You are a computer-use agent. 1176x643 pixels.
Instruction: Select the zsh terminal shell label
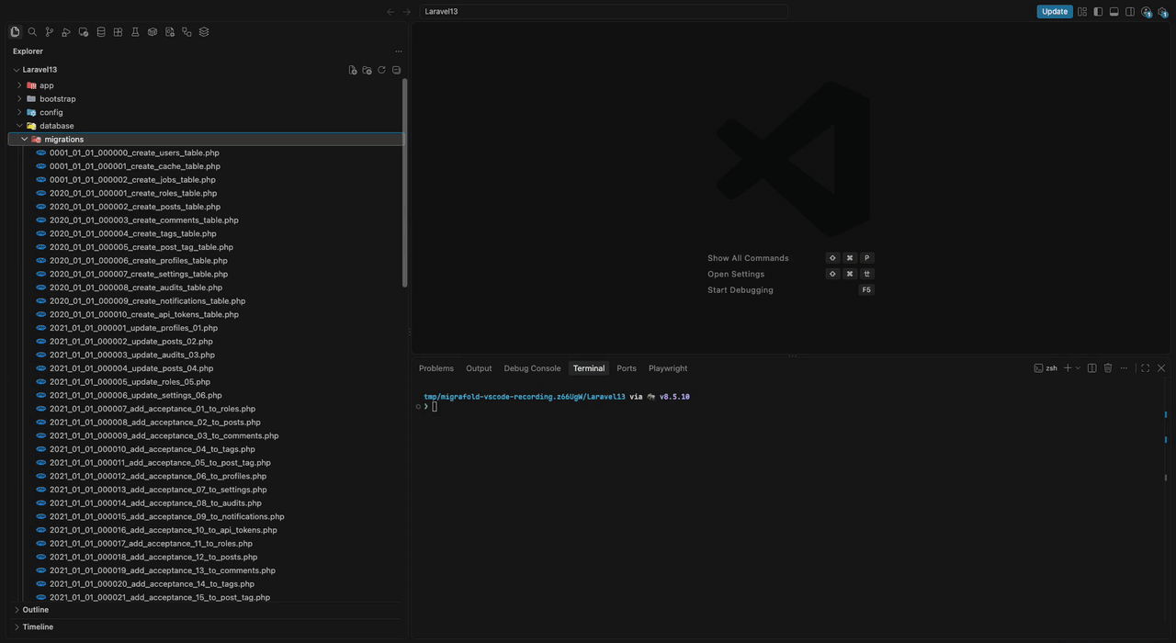(x=1046, y=368)
